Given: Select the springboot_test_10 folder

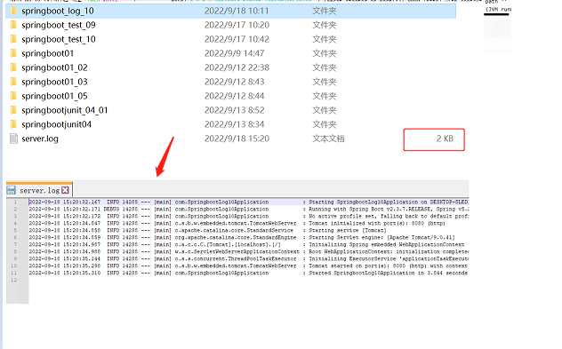Looking at the screenshot, I should (59, 39).
